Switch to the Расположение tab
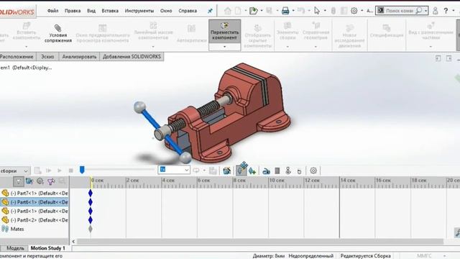The height and width of the screenshot is (259, 460). pos(17,57)
